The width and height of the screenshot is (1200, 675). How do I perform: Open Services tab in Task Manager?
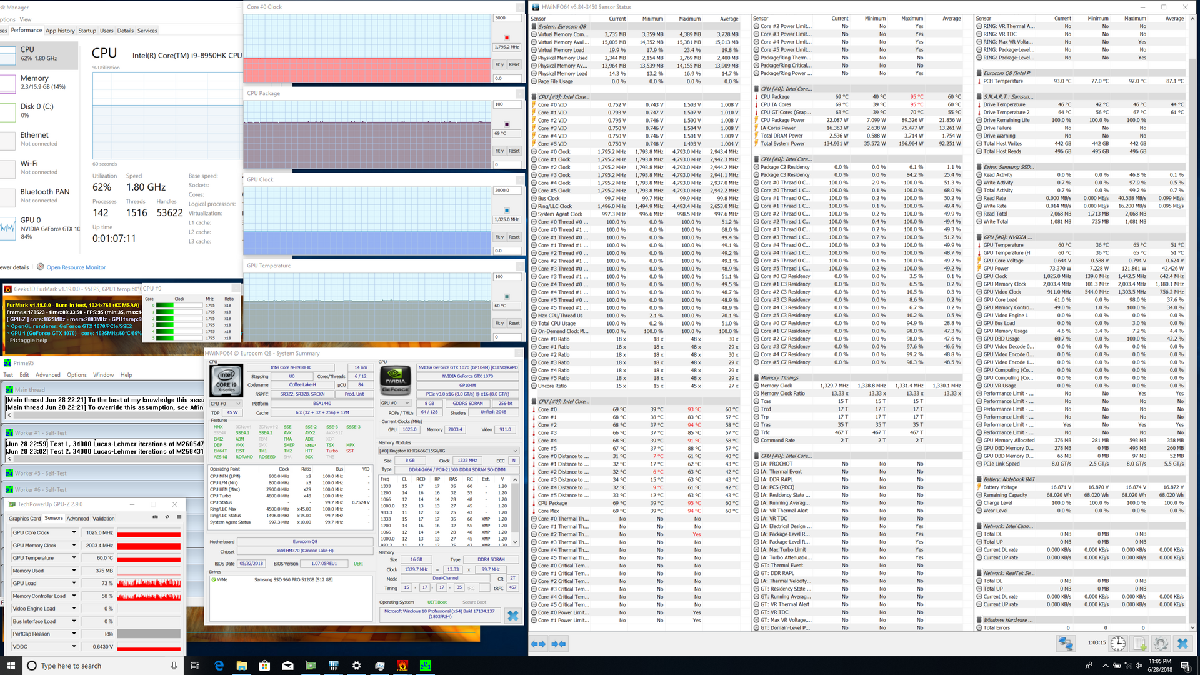147,31
